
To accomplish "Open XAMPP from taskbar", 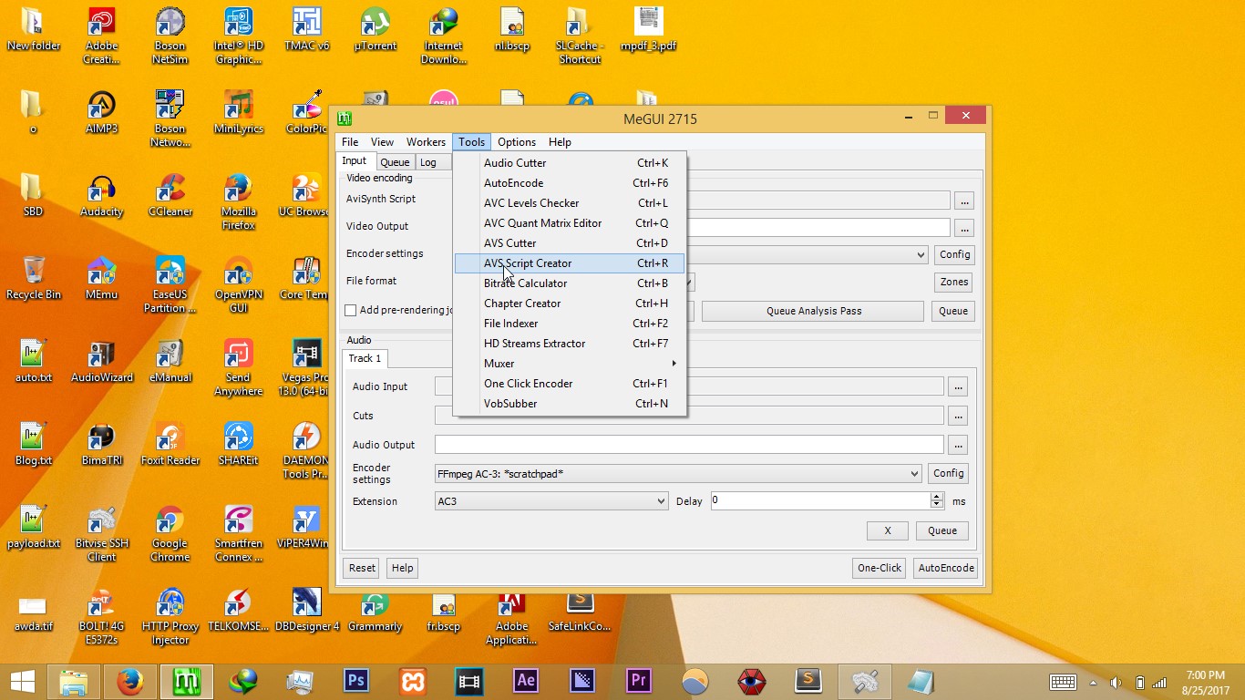I will tap(413, 681).
